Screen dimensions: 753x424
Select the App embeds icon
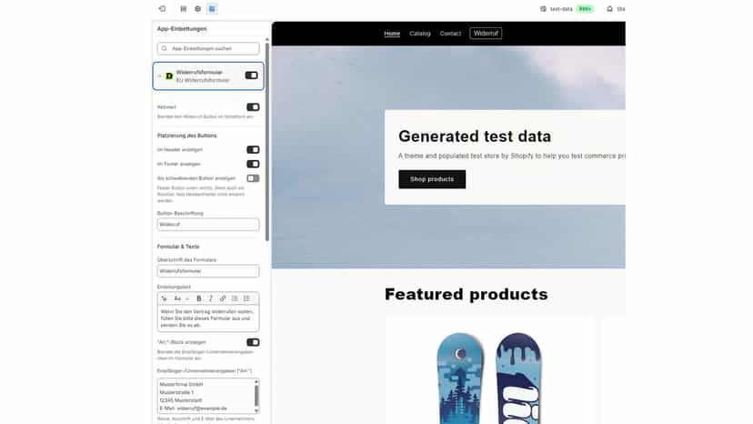212,9
